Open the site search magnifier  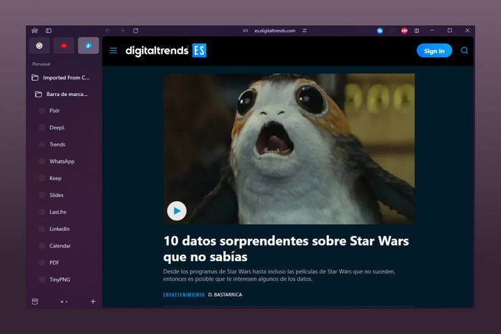coord(464,51)
